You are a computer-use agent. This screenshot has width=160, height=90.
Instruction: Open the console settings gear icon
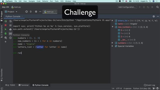click(x=5, y=38)
